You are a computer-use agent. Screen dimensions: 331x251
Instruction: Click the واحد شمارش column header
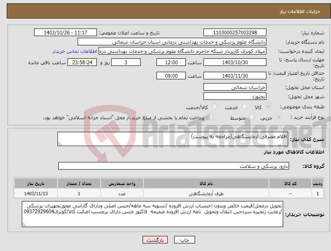point(122,183)
